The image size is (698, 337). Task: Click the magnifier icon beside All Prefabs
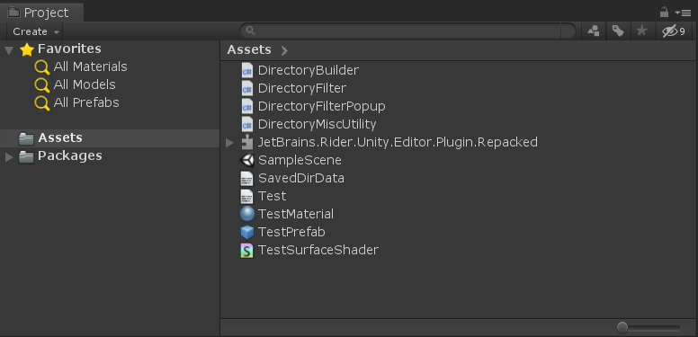(42, 103)
